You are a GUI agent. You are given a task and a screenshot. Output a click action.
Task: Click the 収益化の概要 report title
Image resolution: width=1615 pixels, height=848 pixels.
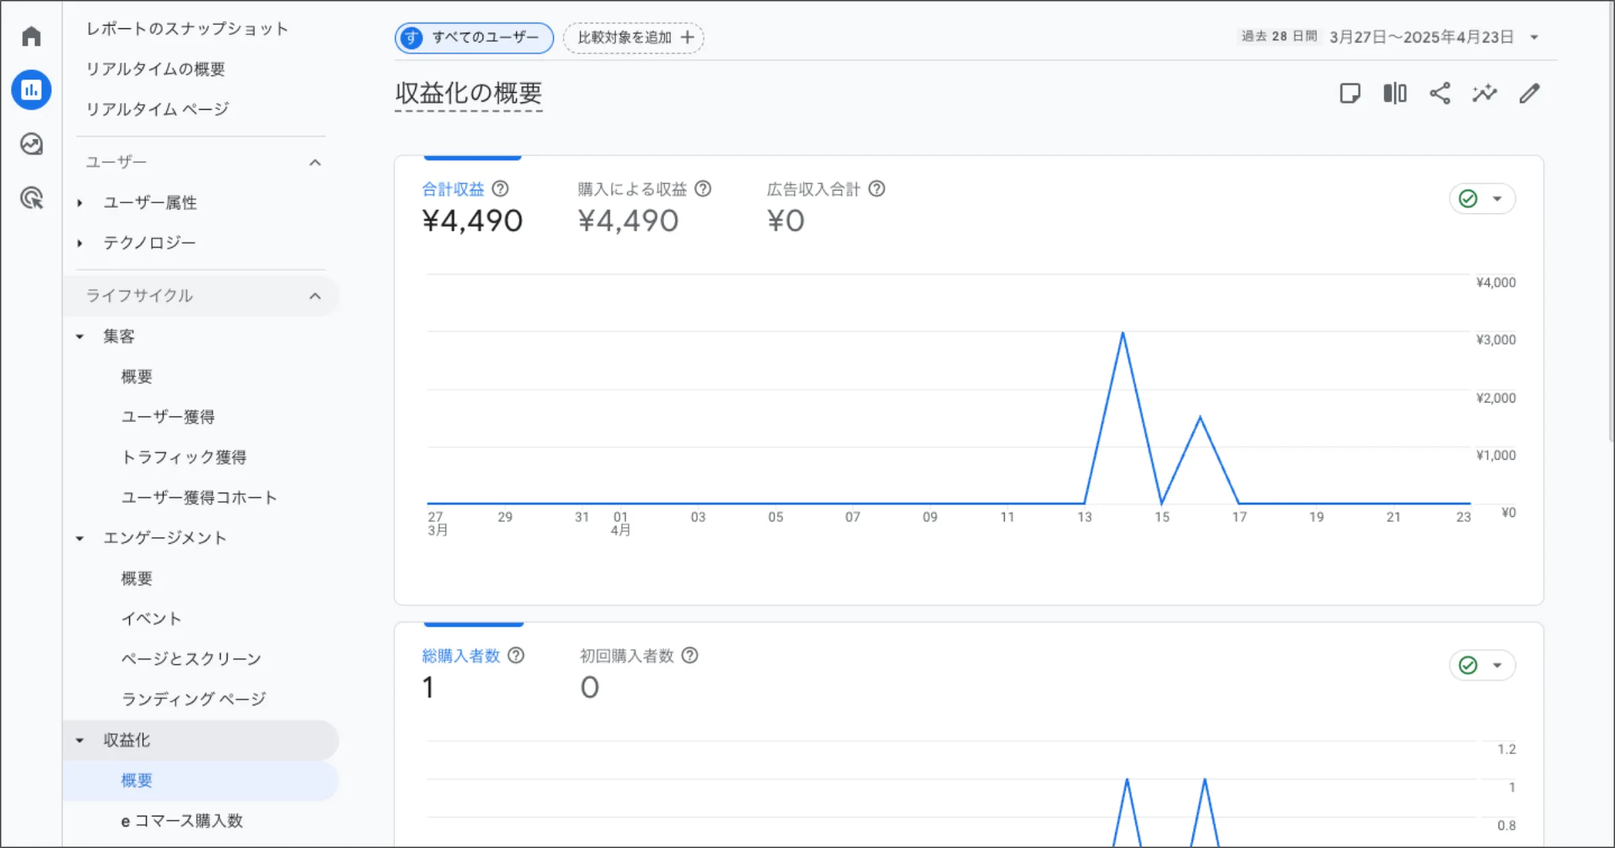469,94
